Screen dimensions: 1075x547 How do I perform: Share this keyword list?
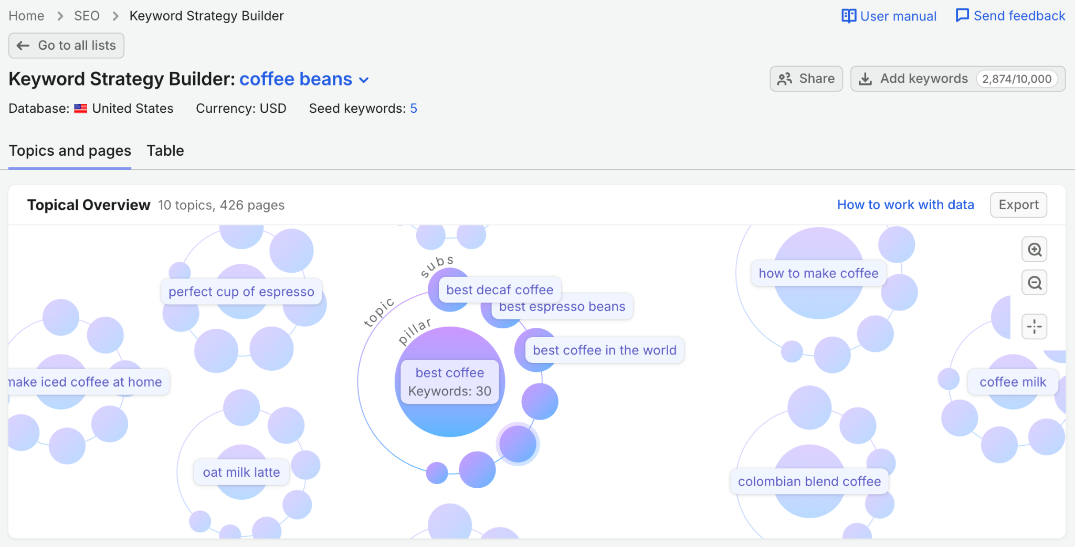(x=806, y=79)
